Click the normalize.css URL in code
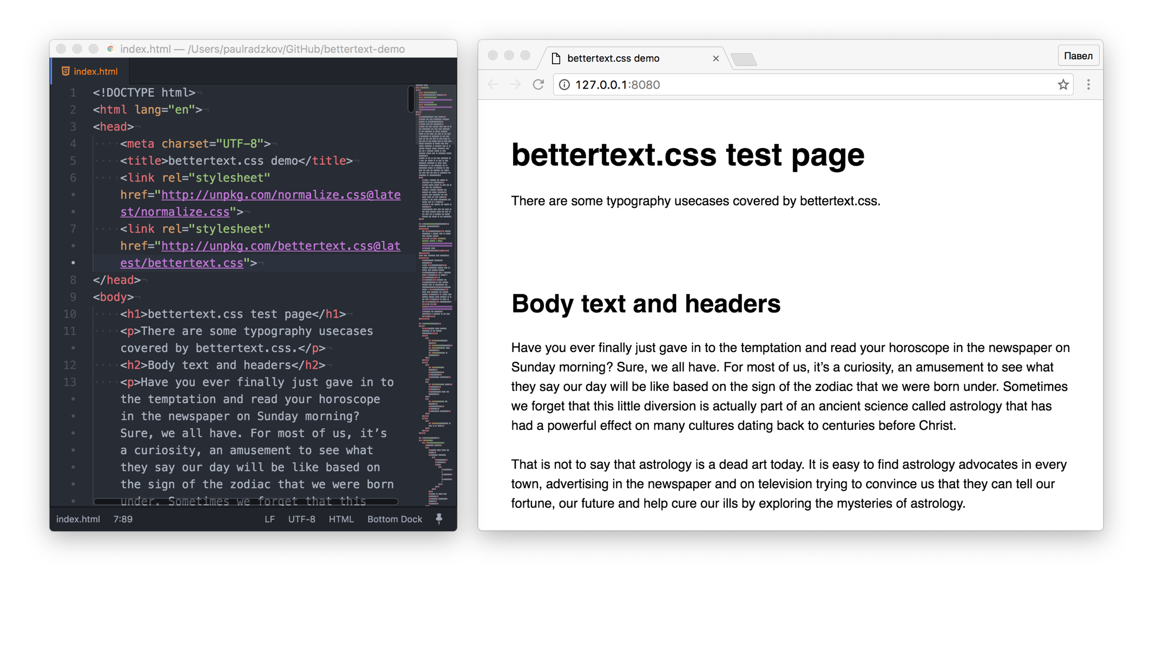The width and height of the screenshot is (1169, 657). [280, 195]
